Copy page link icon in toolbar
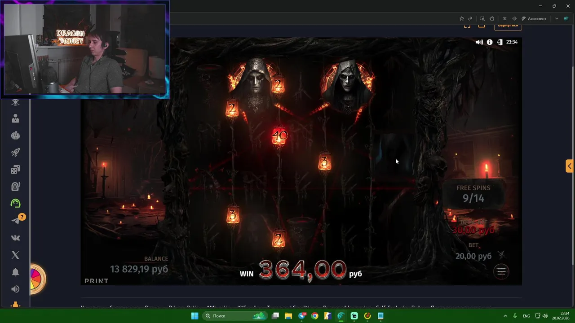 [470, 19]
